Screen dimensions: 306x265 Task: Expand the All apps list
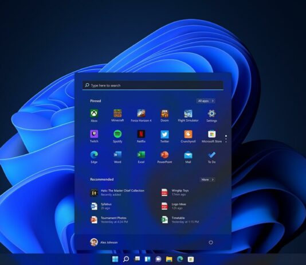tap(206, 101)
